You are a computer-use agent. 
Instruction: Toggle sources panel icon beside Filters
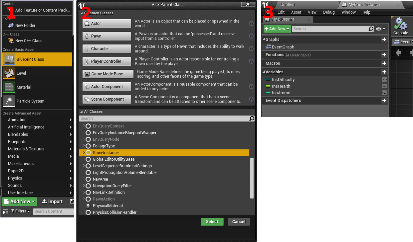[5, 211]
